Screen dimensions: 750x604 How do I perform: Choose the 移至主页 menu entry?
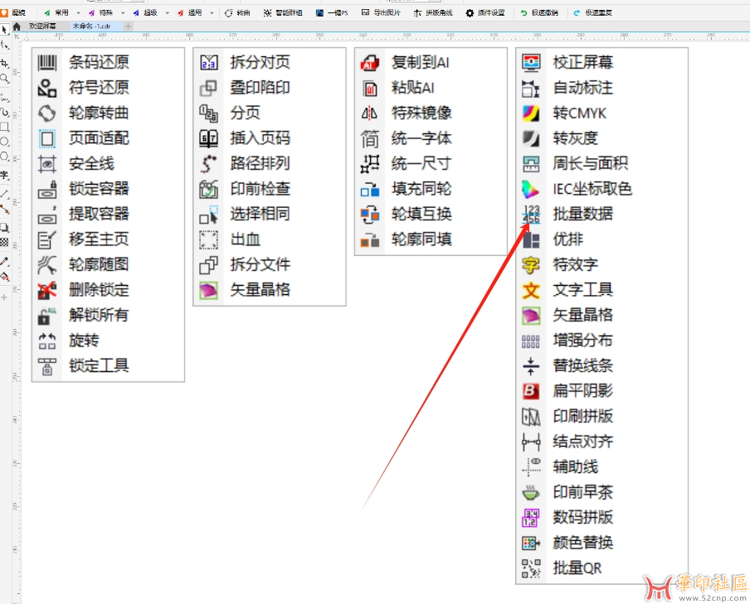tap(108, 239)
